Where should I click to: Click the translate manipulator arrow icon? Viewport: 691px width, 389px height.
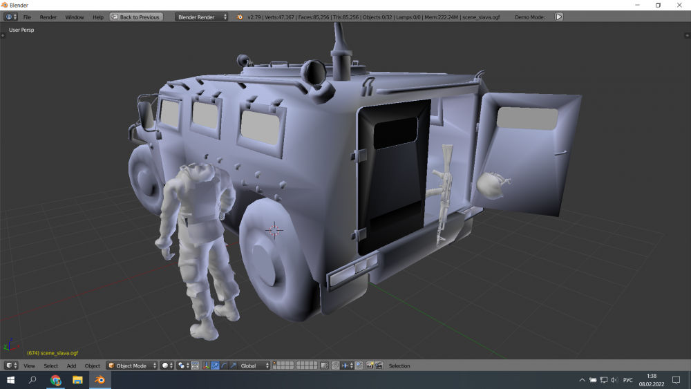[x=215, y=366]
